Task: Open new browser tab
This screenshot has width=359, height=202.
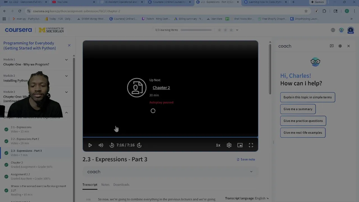Action: pyautogui.click(x=293, y=2)
